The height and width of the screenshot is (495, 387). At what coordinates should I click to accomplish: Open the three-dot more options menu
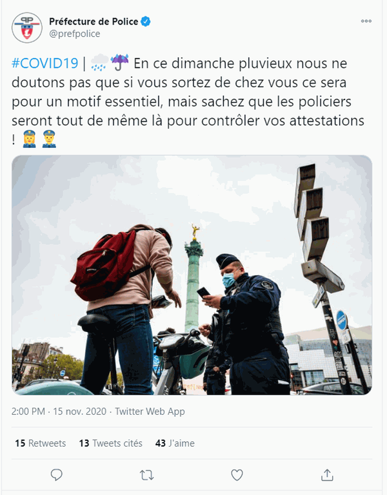pos(366,21)
